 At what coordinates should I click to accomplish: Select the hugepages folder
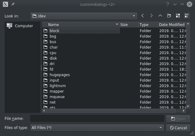pos(60,75)
